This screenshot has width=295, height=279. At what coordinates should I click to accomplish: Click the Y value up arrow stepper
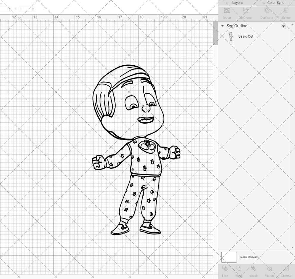(x=33, y=8)
